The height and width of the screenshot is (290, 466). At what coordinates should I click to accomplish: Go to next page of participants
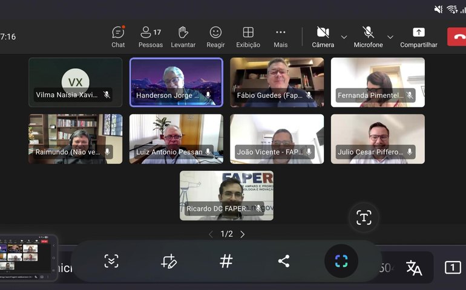click(x=243, y=234)
